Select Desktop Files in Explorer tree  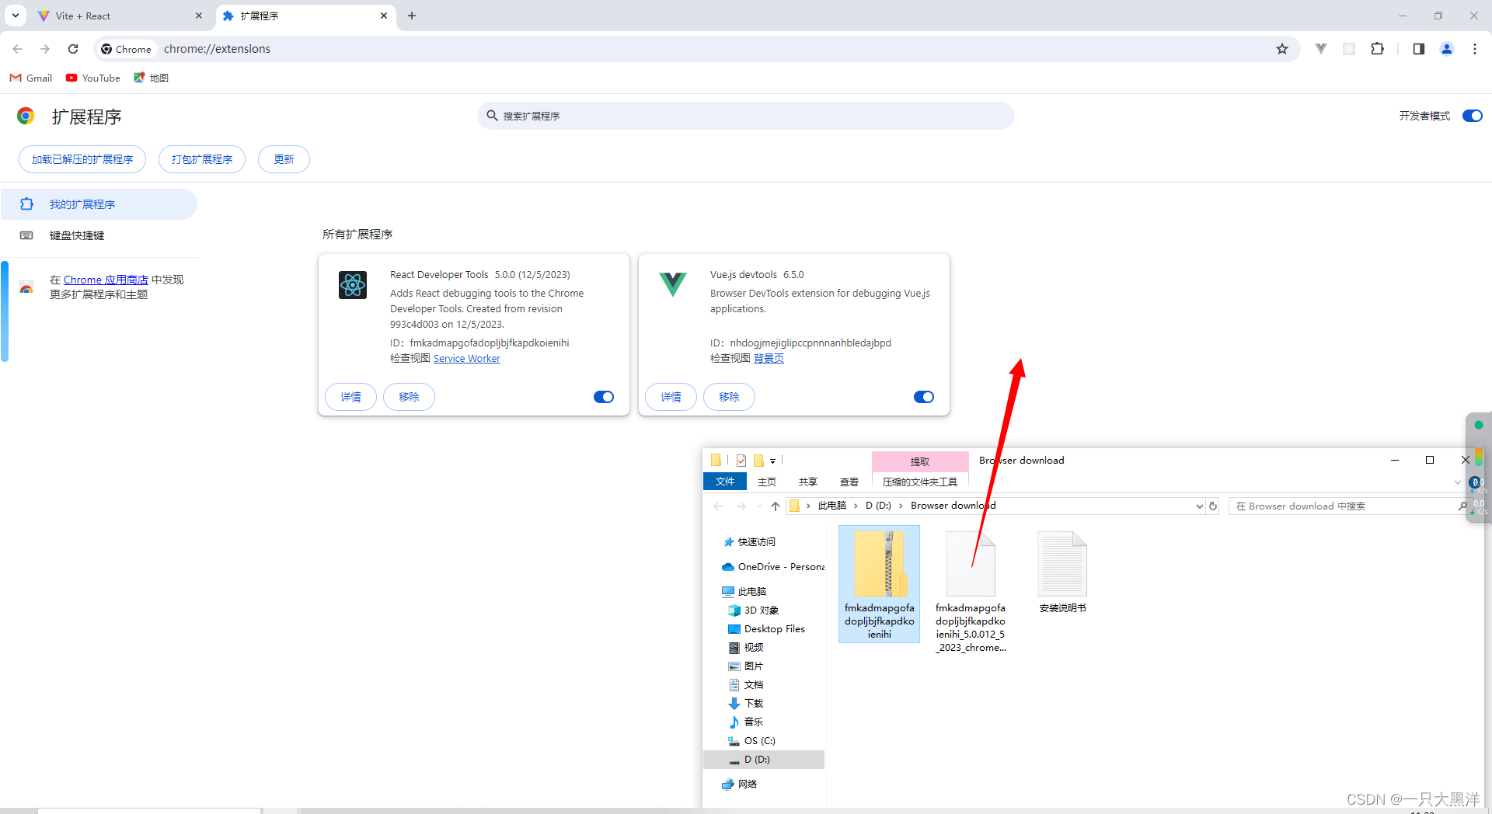pos(766,629)
